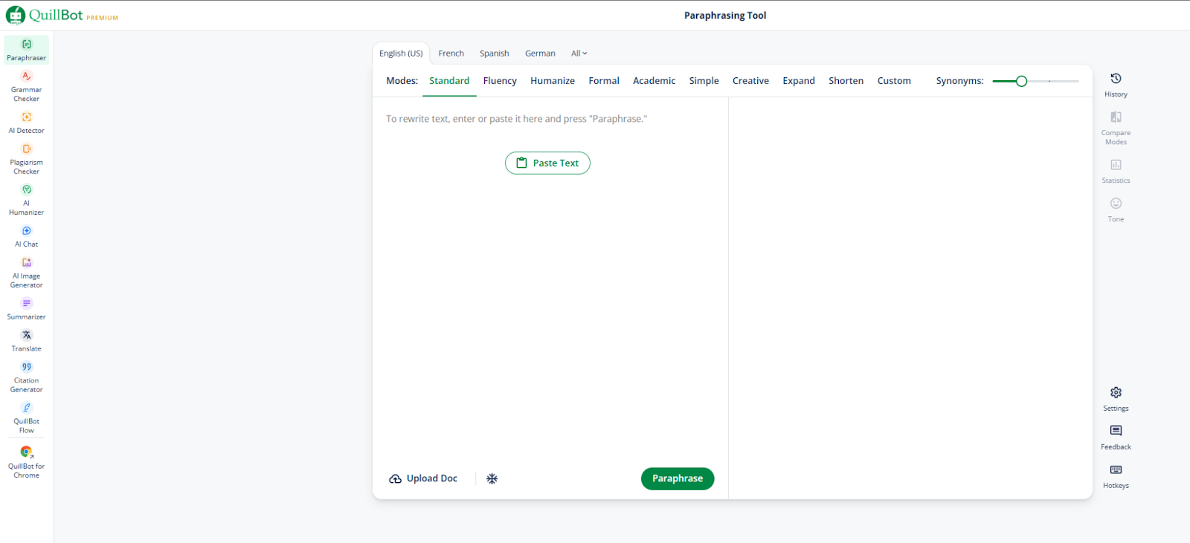The image size is (1190, 543).
Task: Open the Grammar Checker tool
Action: [x=26, y=85]
